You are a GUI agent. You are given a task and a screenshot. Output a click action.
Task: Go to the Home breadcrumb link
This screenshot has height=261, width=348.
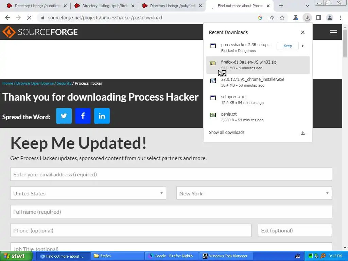8,83
